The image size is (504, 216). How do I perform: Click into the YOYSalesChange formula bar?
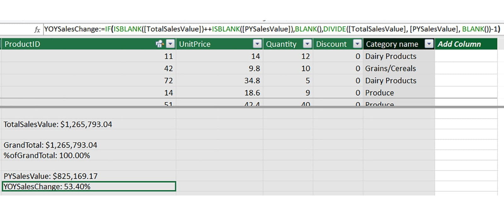coord(271,29)
